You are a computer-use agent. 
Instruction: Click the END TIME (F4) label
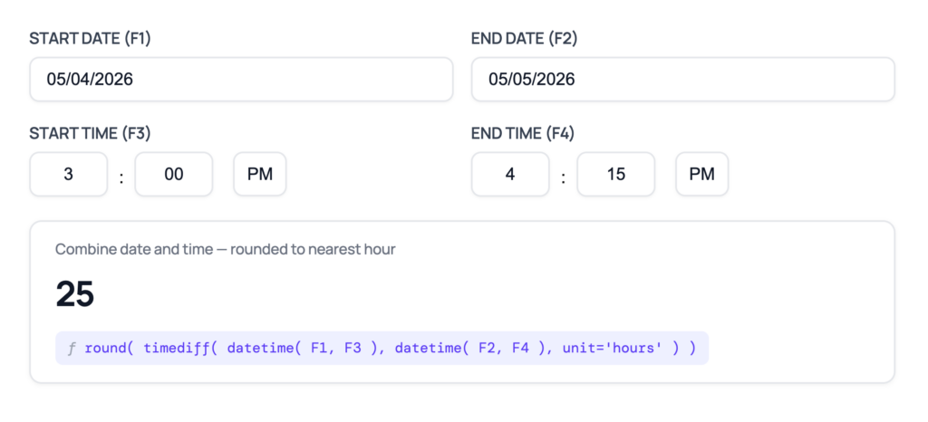523,134
